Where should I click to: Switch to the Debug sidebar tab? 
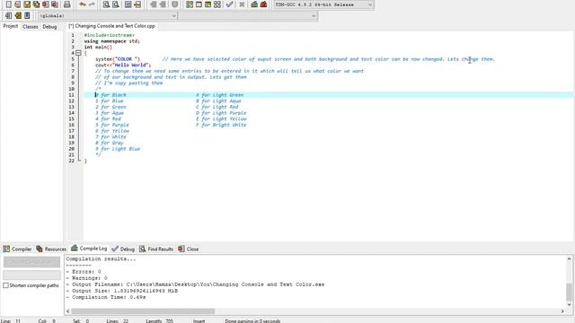tap(49, 27)
